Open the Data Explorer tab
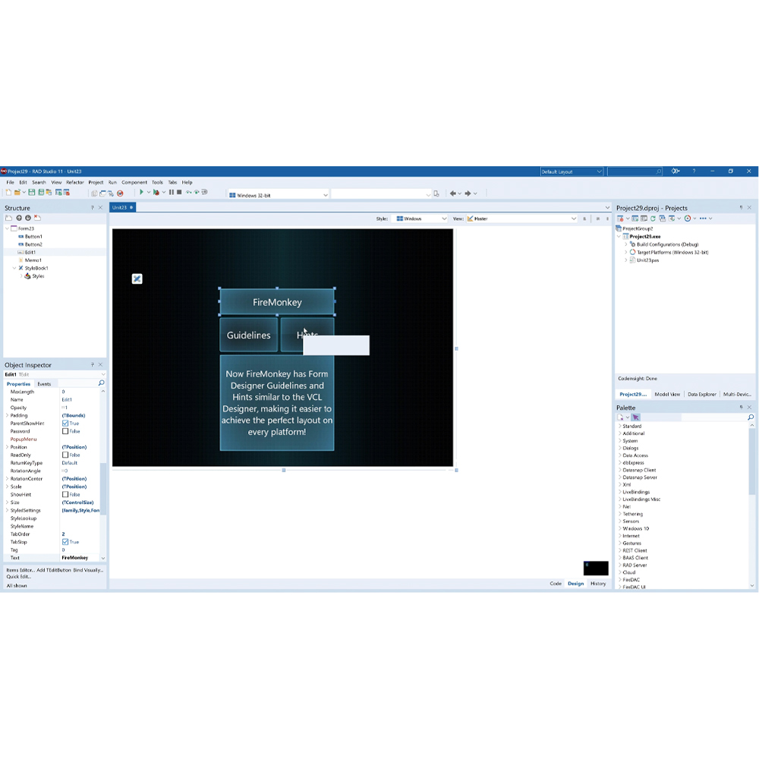The width and height of the screenshot is (759, 759). (x=702, y=394)
